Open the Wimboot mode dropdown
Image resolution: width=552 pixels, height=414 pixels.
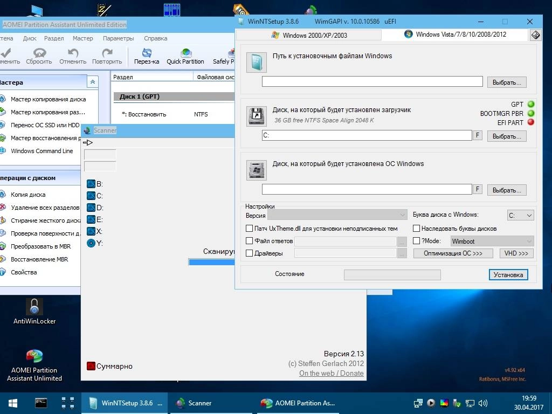coord(492,241)
